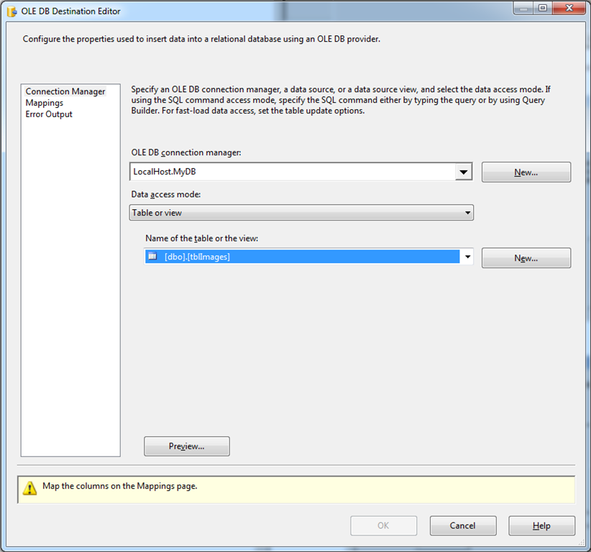Viewport: 591px width, 552px height.
Task: Click the yellow warning triangle icon
Action: [29, 487]
